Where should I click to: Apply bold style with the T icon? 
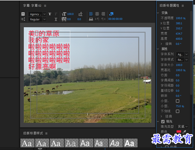coord(50,14)
